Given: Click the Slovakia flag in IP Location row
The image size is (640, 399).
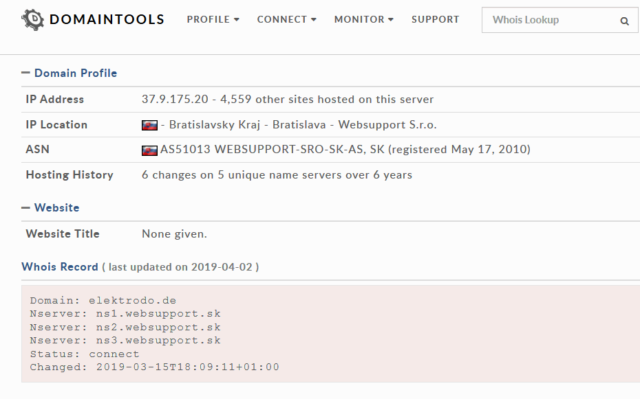Looking at the screenshot, I should pyautogui.click(x=149, y=125).
